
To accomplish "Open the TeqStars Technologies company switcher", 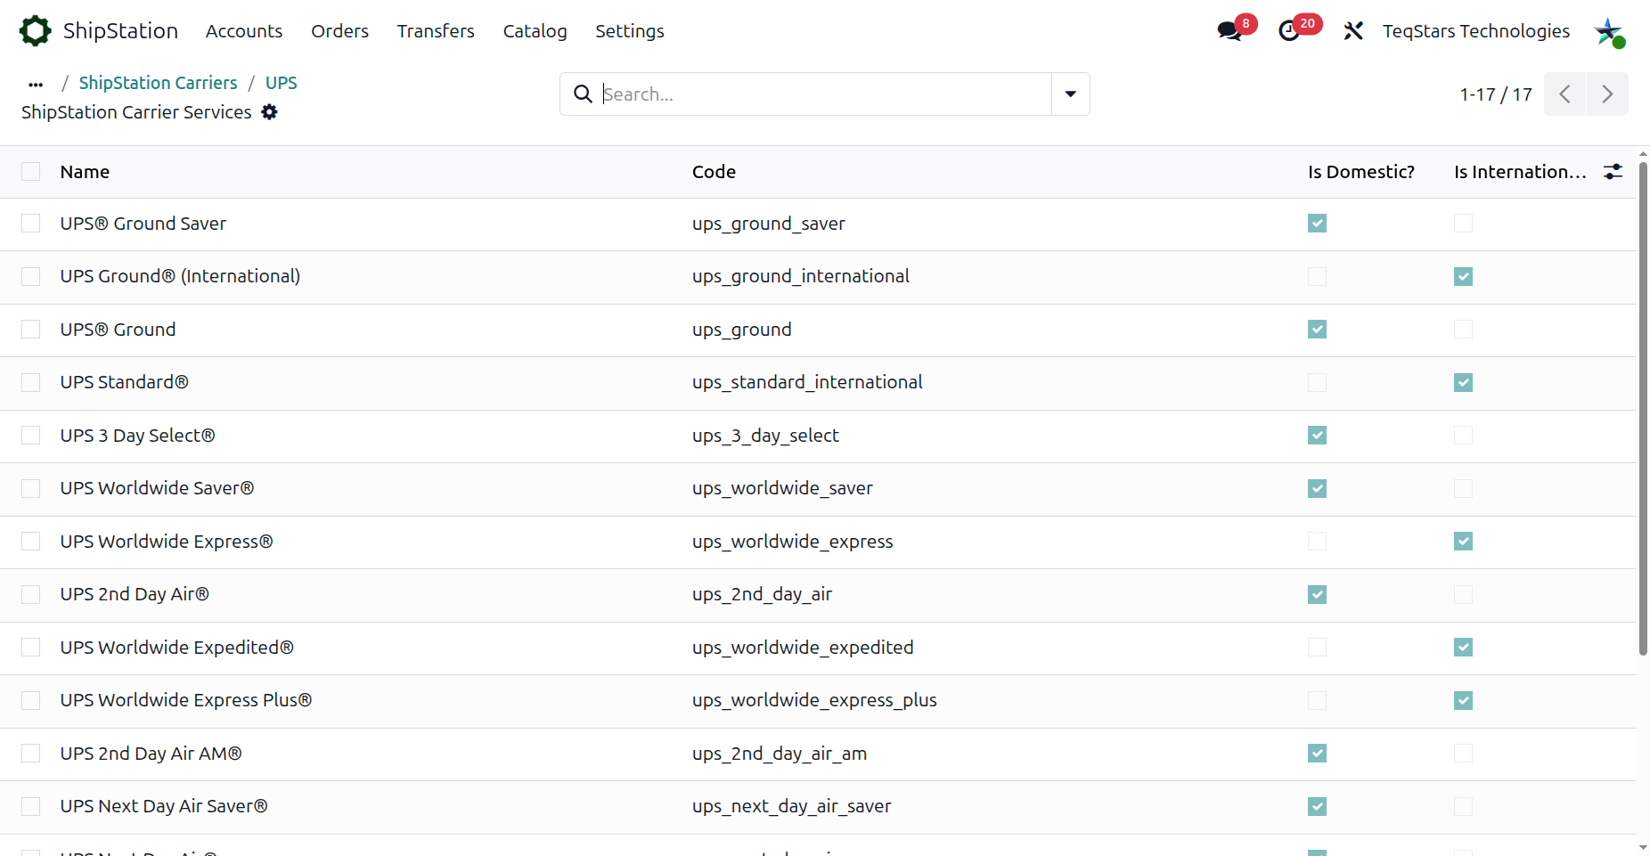I will pos(1476,31).
